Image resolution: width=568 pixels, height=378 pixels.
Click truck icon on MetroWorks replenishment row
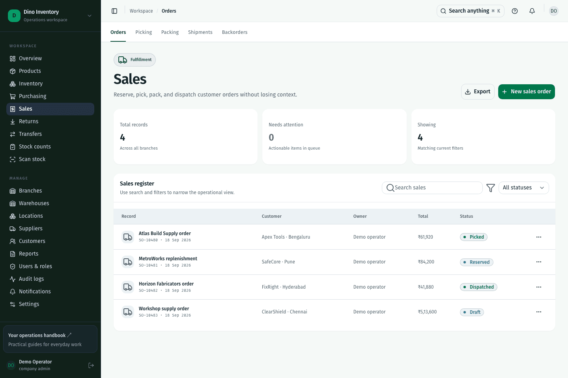pyautogui.click(x=128, y=262)
